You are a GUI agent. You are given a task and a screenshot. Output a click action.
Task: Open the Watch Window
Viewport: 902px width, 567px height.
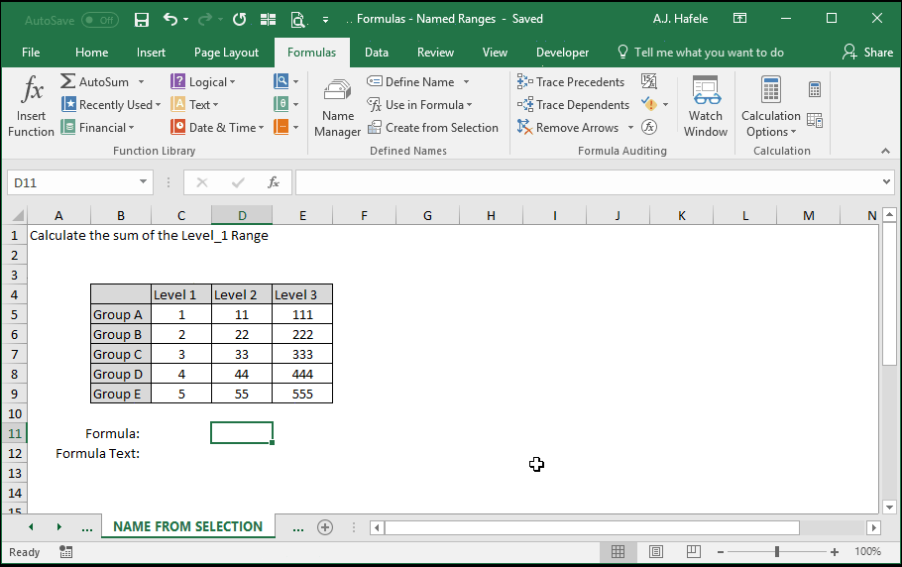coord(706,108)
